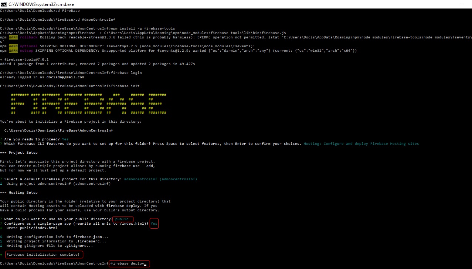Click the yellow FIREBASE ASCII art banner

[88, 104]
